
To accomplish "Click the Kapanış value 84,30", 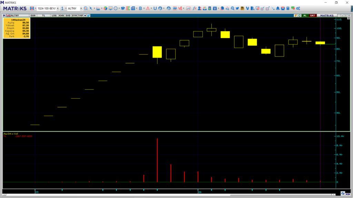I will tap(26, 31).
